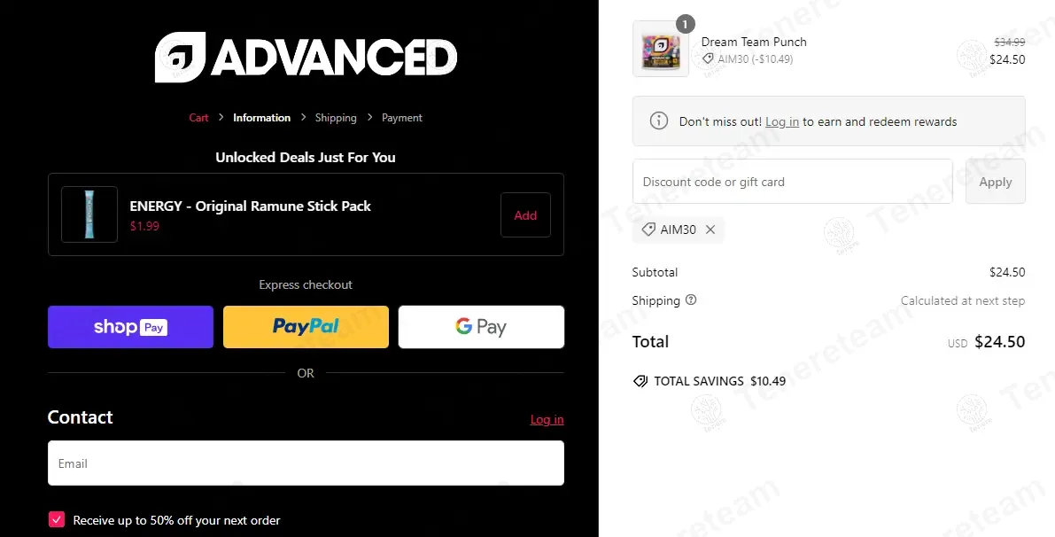Click the Discount code or gift card field
The width and height of the screenshot is (1055, 537).
(792, 182)
